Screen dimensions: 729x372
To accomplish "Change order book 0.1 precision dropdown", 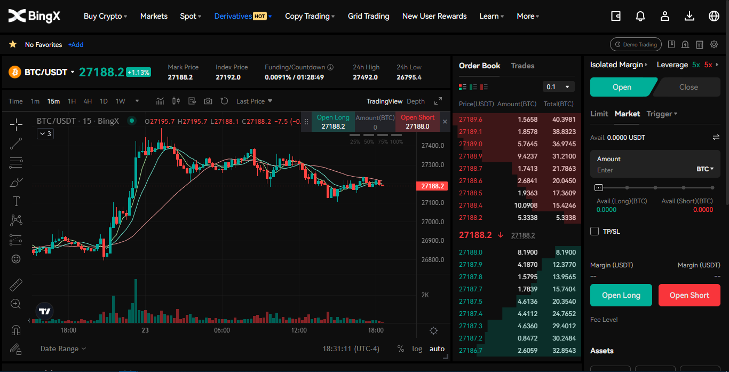I will 558,87.
